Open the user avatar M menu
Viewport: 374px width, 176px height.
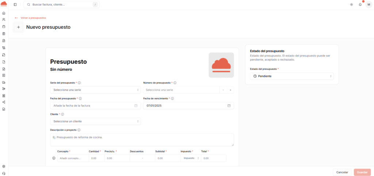tap(369, 5)
